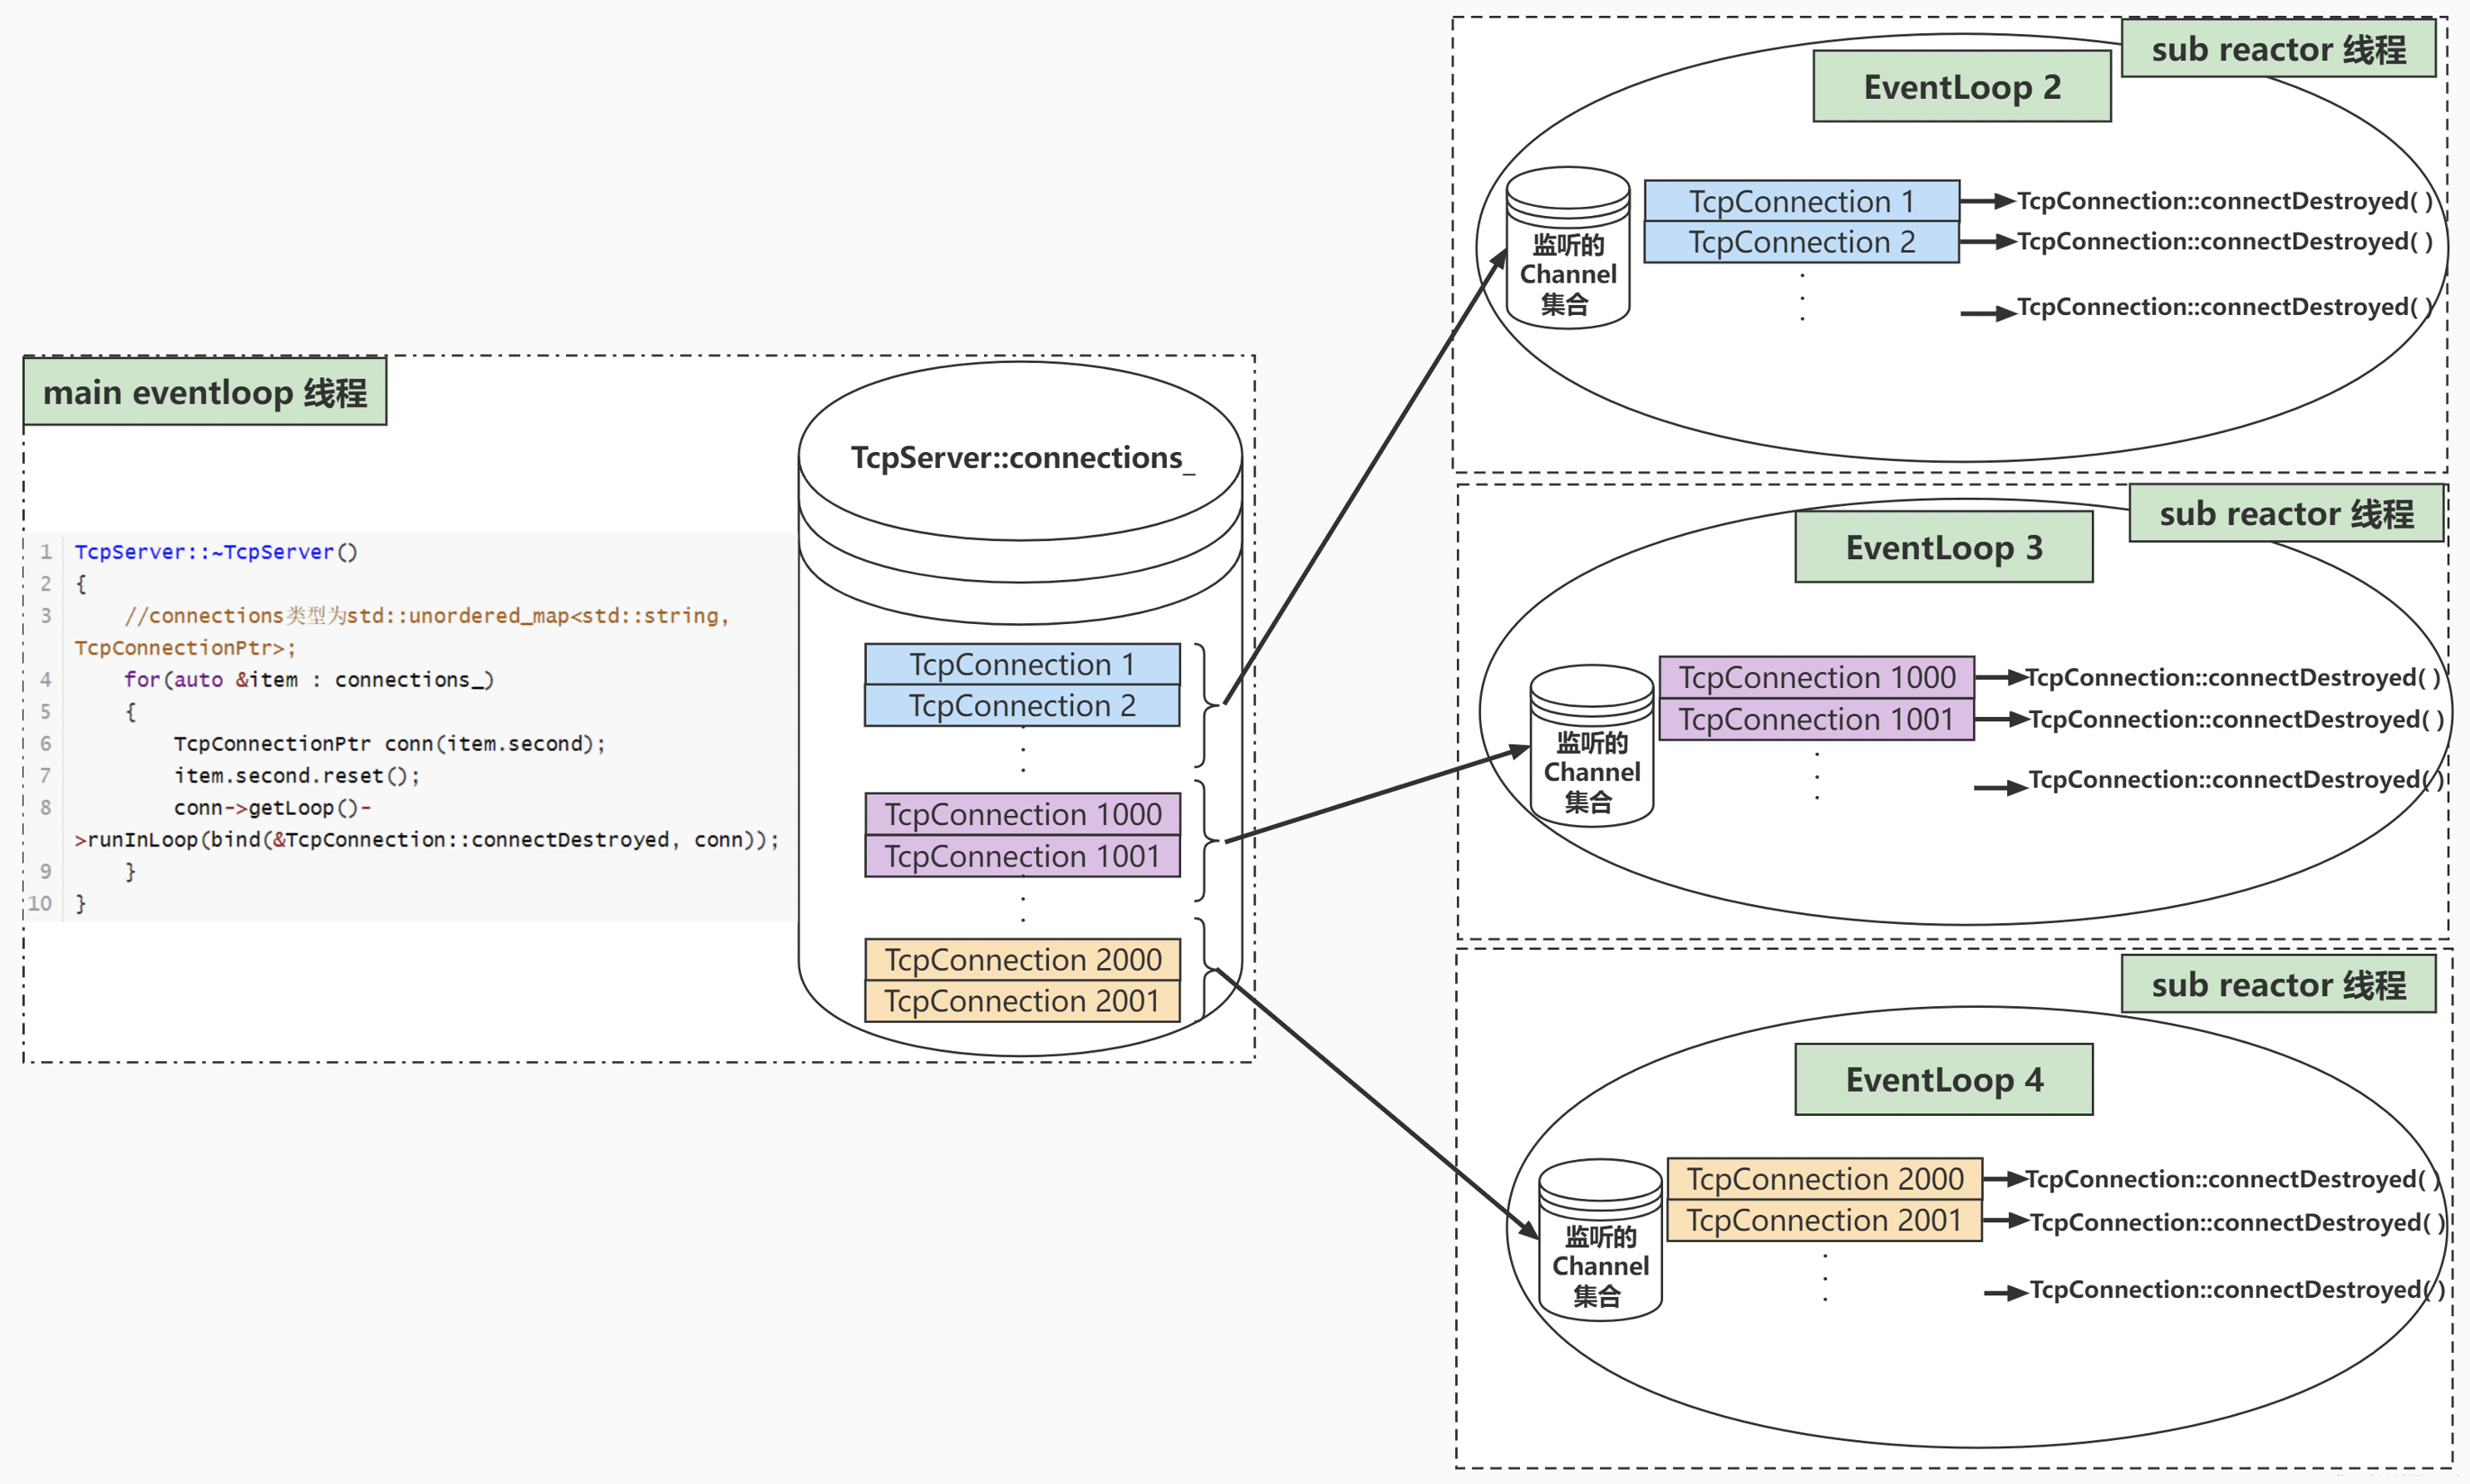Click the main eventloop 线程 label
This screenshot has width=2470, height=1484.
[x=204, y=393]
